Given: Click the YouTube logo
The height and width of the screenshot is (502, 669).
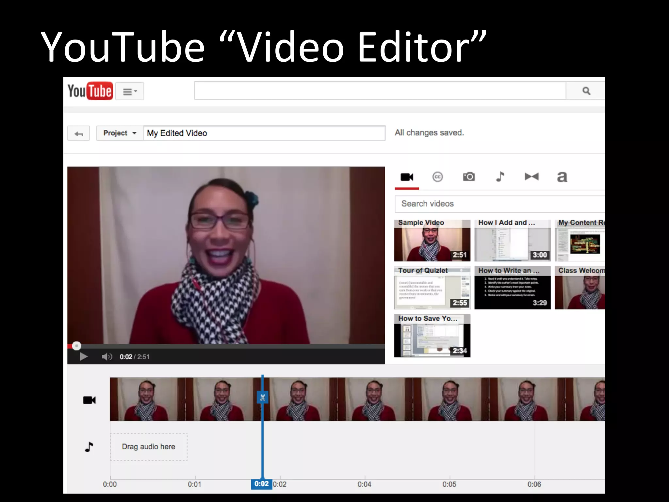Looking at the screenshot, I should coord(90,91).
